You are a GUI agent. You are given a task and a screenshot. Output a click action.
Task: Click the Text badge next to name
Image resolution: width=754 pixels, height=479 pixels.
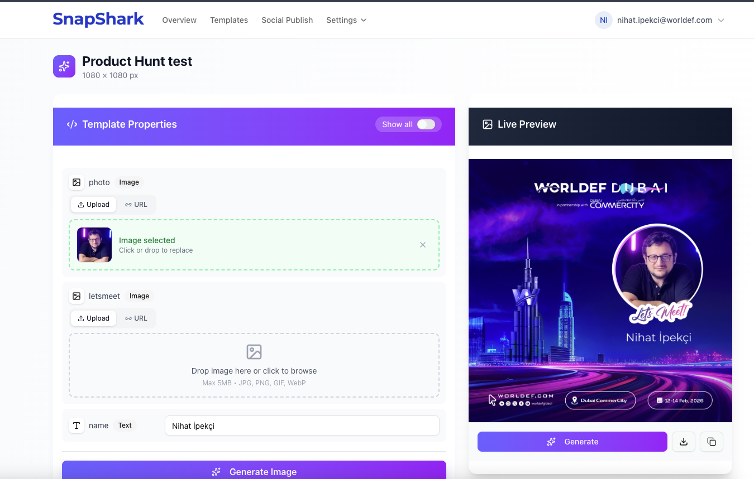[125, 425]
